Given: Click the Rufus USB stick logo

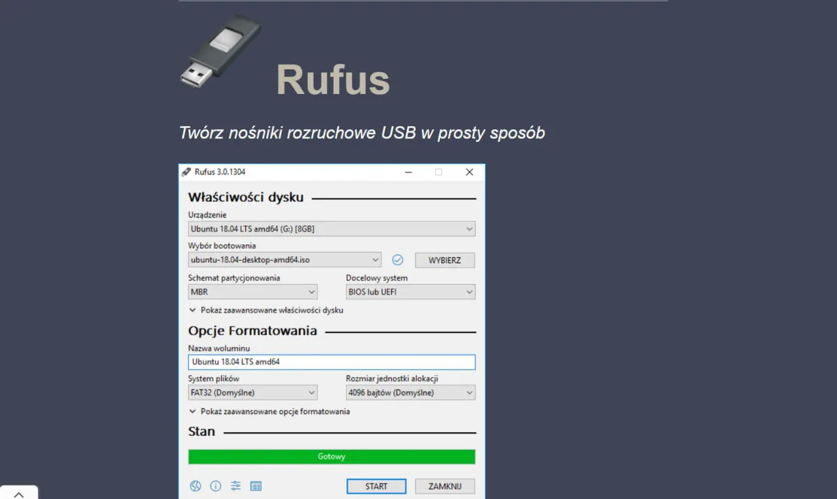Looking at the screenshot, I should click(220, 52).
